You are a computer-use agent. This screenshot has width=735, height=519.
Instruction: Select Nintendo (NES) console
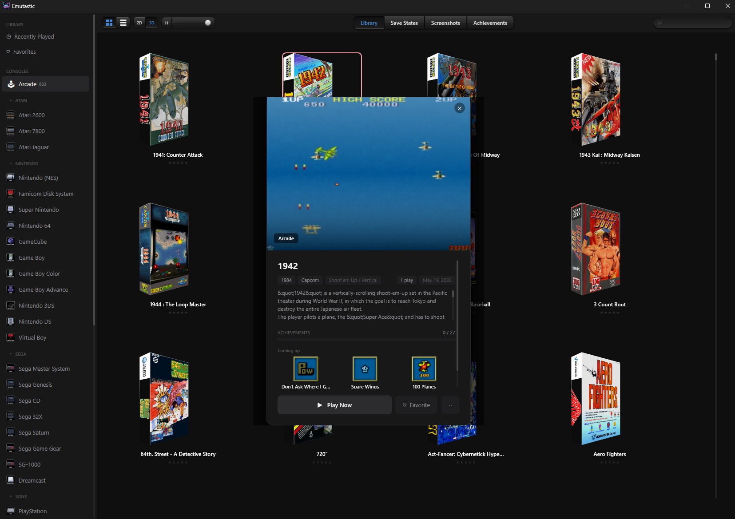pos(45,178)
